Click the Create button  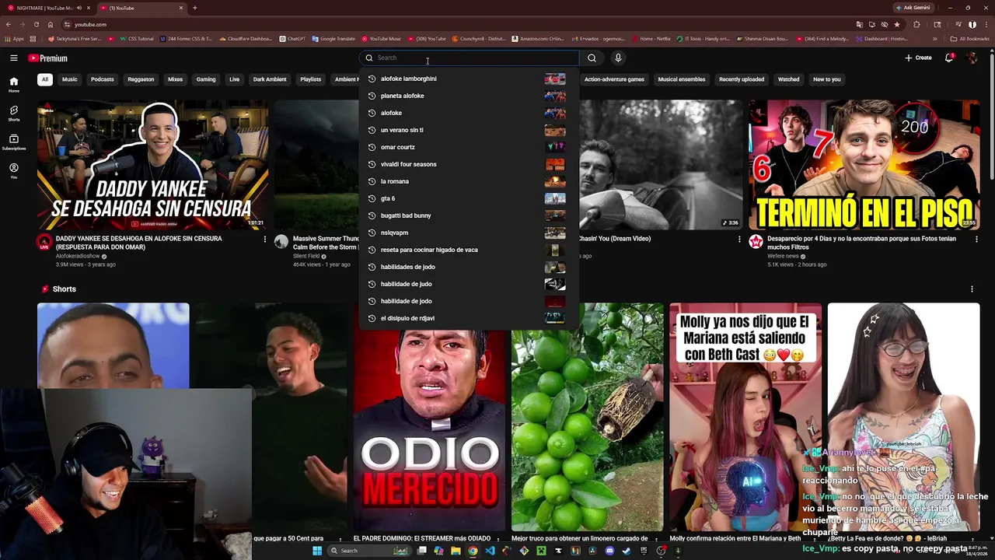coord(918,58)
